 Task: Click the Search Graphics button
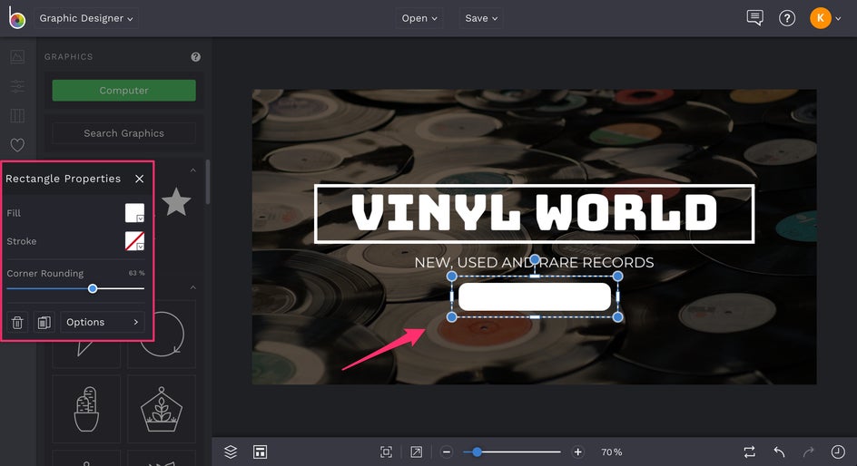124,133
